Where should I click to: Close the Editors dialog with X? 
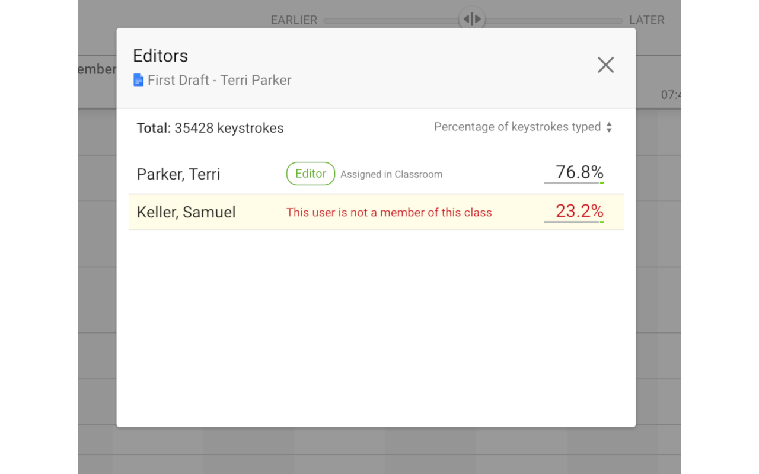[605, 65]
